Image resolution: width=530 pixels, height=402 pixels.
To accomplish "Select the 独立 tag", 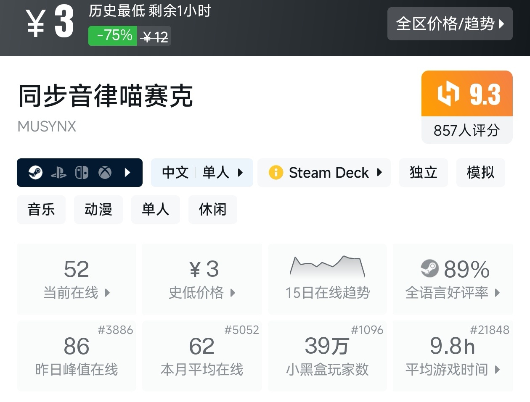I will 423,173.
